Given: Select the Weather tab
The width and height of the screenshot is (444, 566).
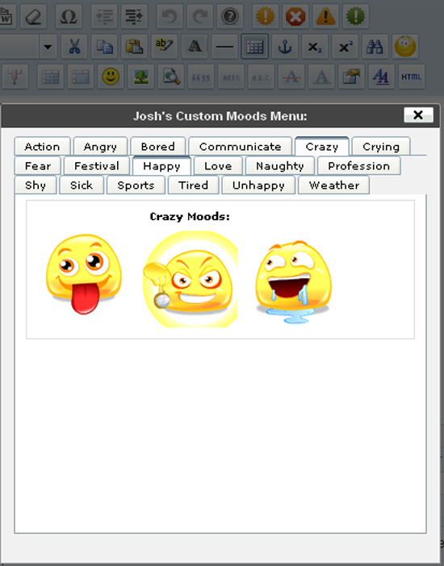Looking at the screenshot, I should (333, 185).
